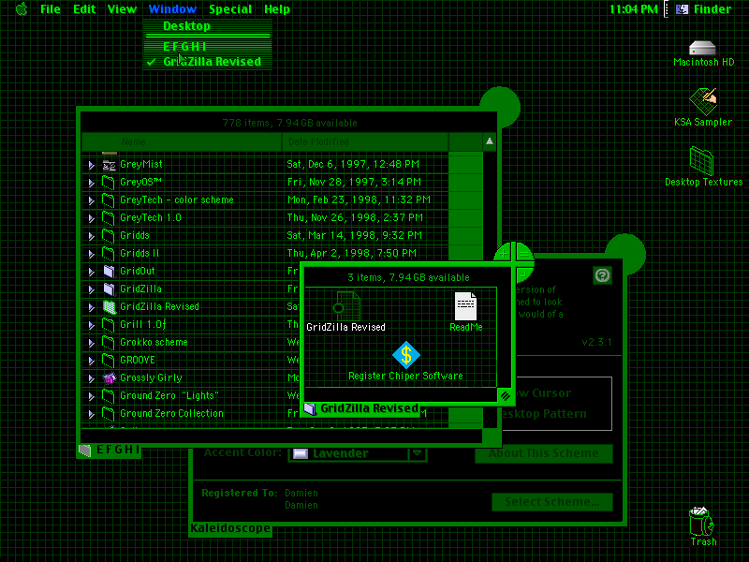Image resolution: width=749 pixels, height=562 pixels.
Task: Choose Desktop in the Window menu
Action: pyautogui.click(x=208, y=26)
